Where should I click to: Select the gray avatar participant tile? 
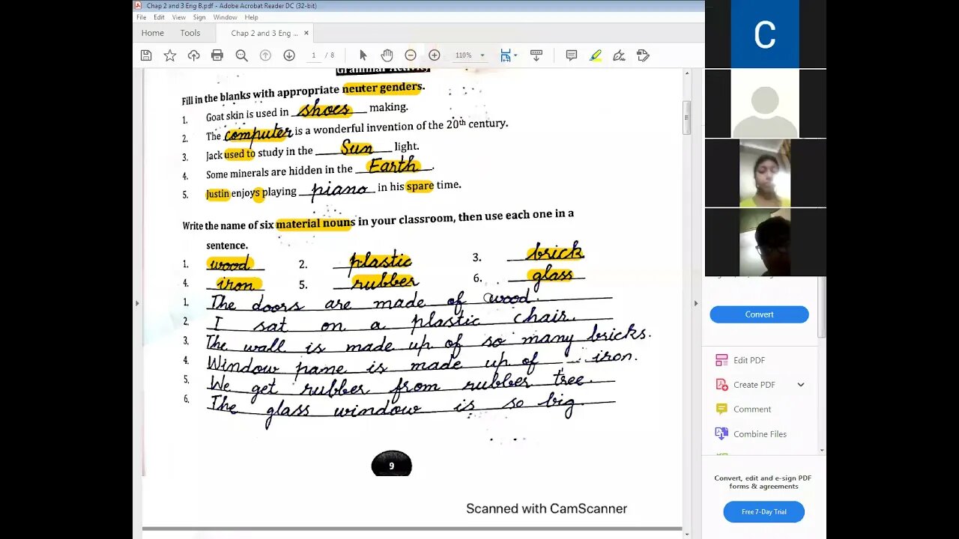coord(765,104)
